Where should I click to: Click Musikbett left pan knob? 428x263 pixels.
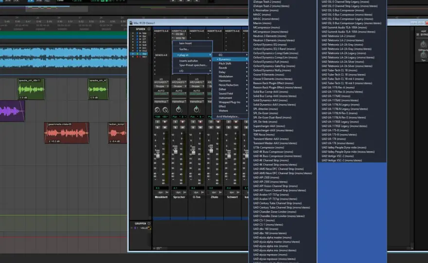click(157, 110)
